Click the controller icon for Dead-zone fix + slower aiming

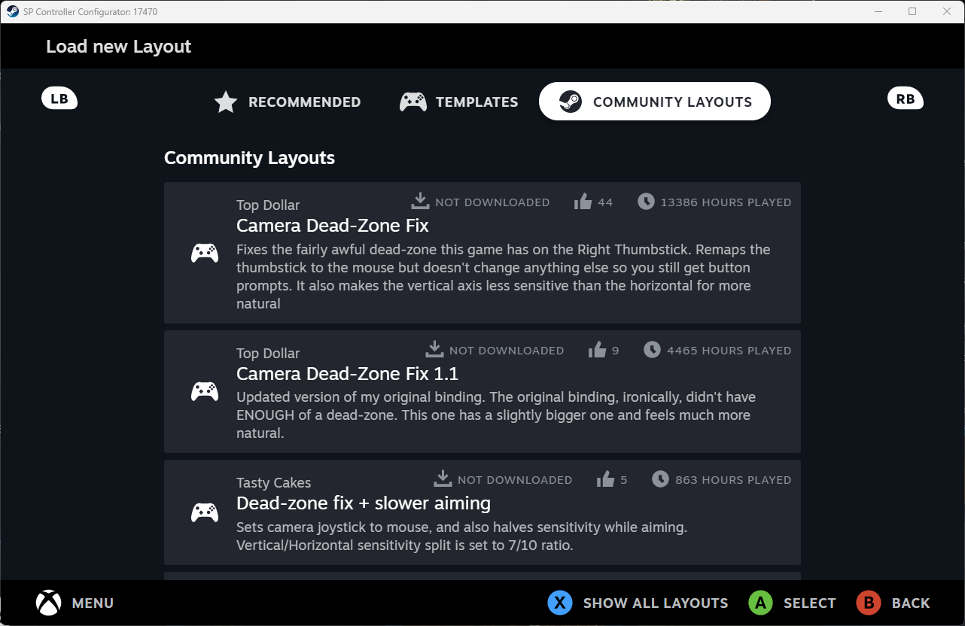point(205,512)
